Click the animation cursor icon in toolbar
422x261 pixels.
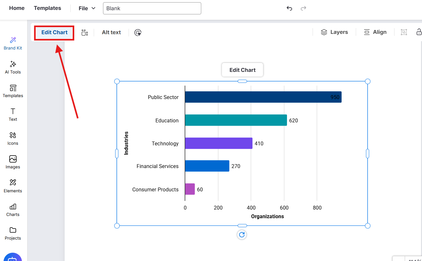pos(138,33)
